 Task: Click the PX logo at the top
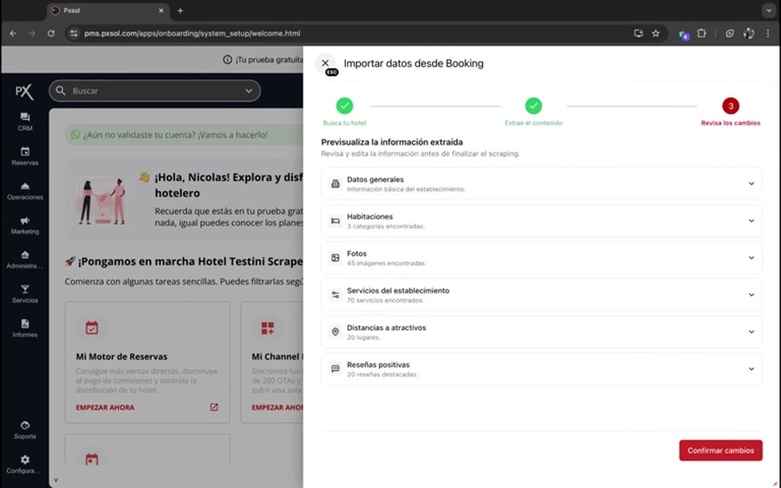click(x=23, y=91)
